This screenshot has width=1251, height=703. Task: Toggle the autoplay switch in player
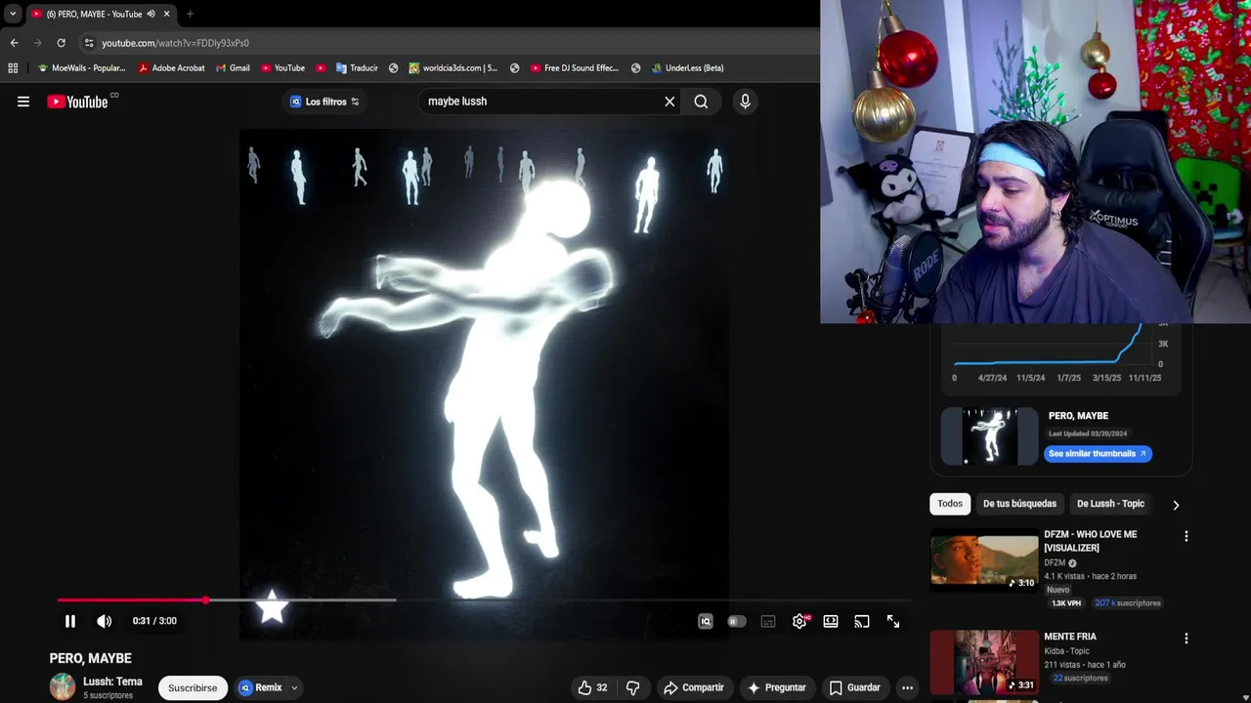coord(737,621)
